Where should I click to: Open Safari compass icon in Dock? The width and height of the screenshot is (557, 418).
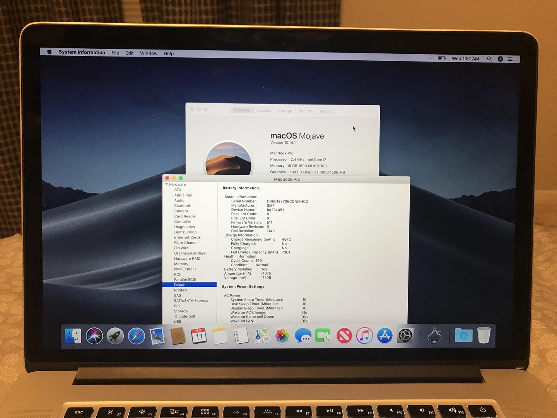coord(136,336)
